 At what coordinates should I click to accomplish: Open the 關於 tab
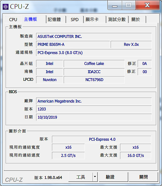pos(137,19)
